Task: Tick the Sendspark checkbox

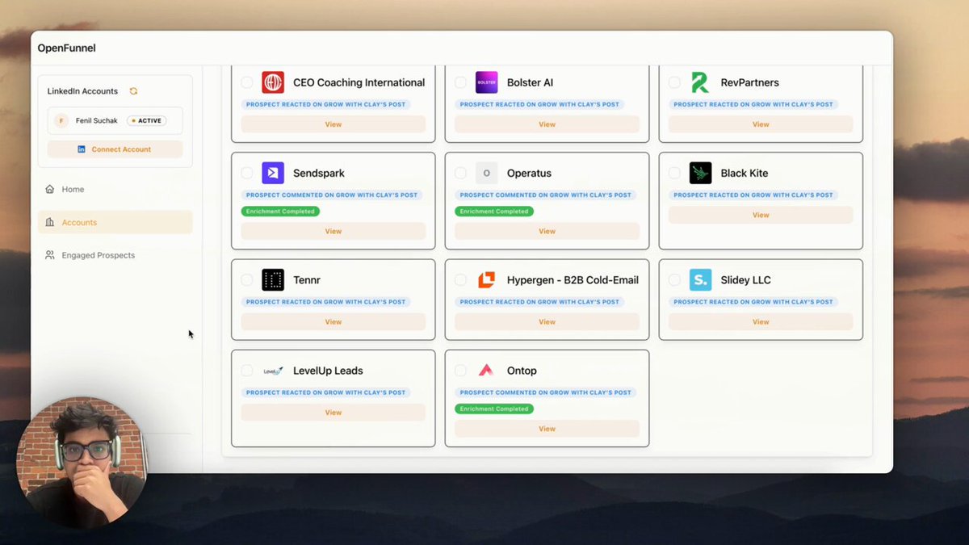Action: [x=247, y=173]
